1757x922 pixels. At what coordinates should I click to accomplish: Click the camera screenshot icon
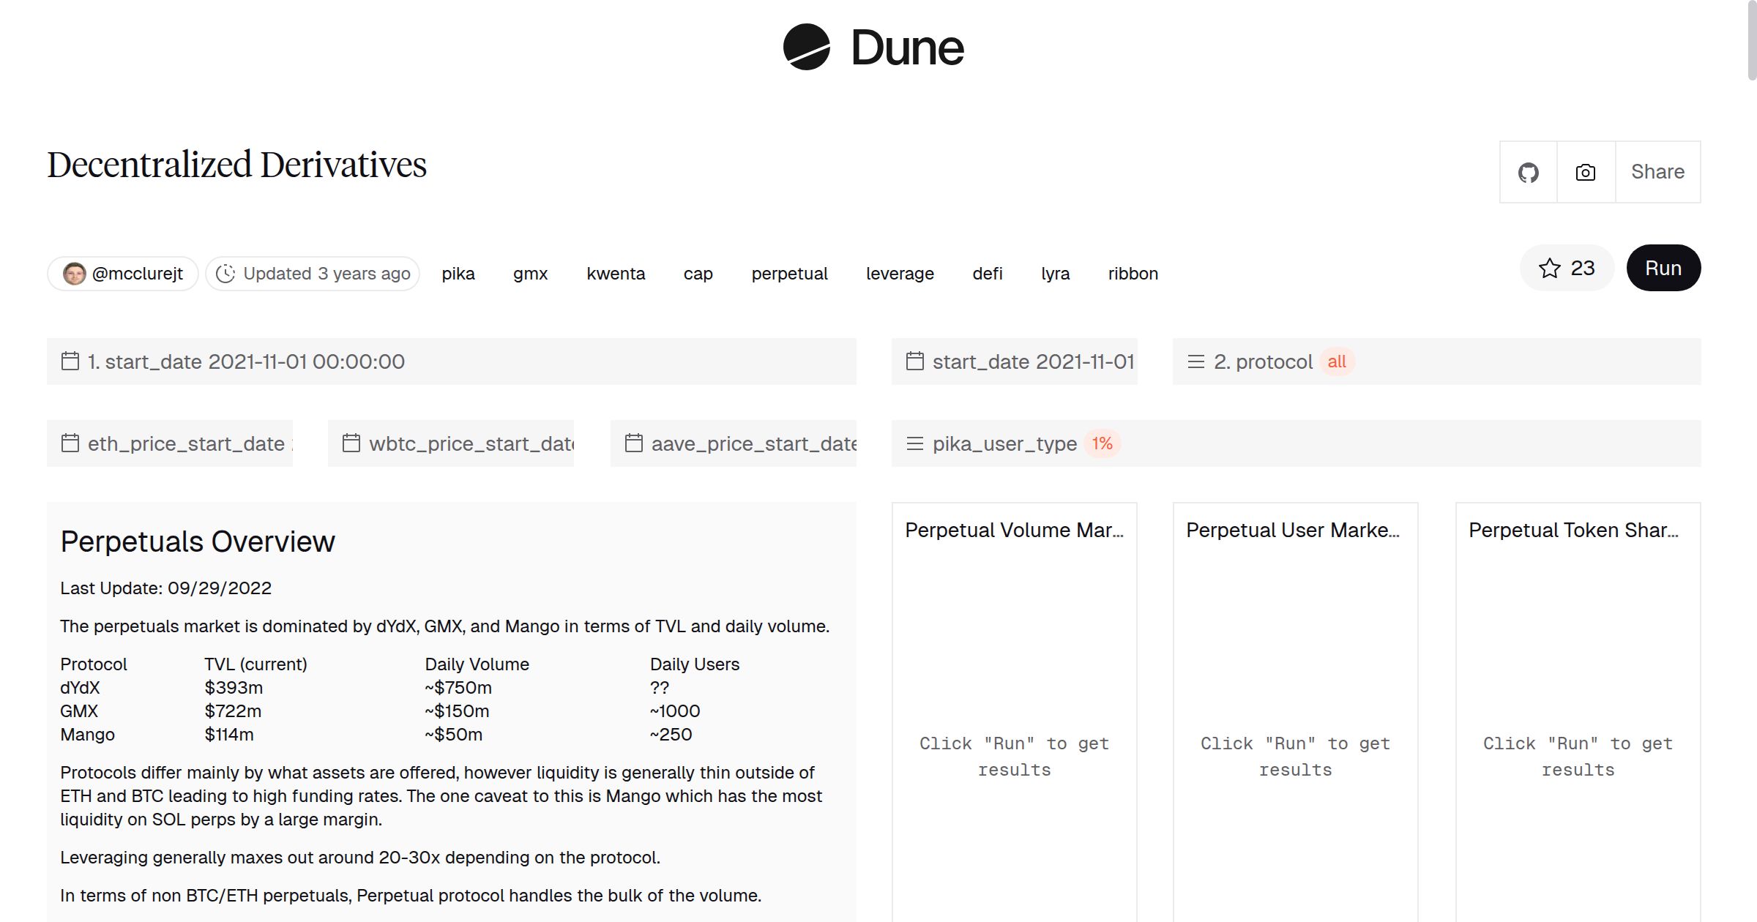tap(1585, 173)
